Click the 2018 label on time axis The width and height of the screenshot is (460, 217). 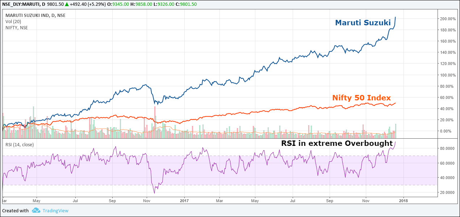(x=403, y=200)
